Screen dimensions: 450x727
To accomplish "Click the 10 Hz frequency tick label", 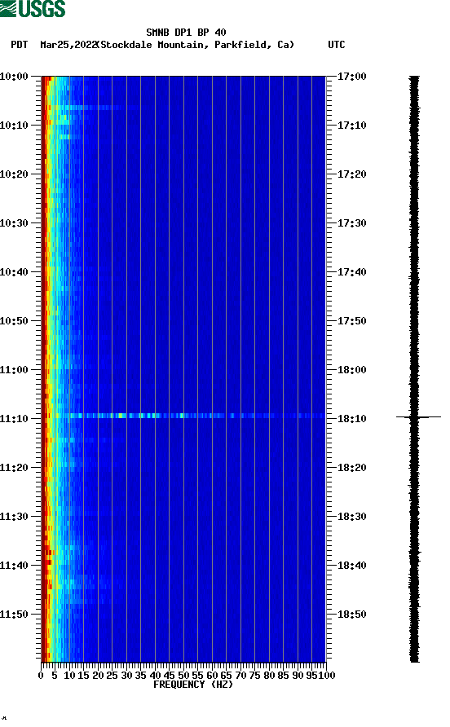I will point(69,676).
